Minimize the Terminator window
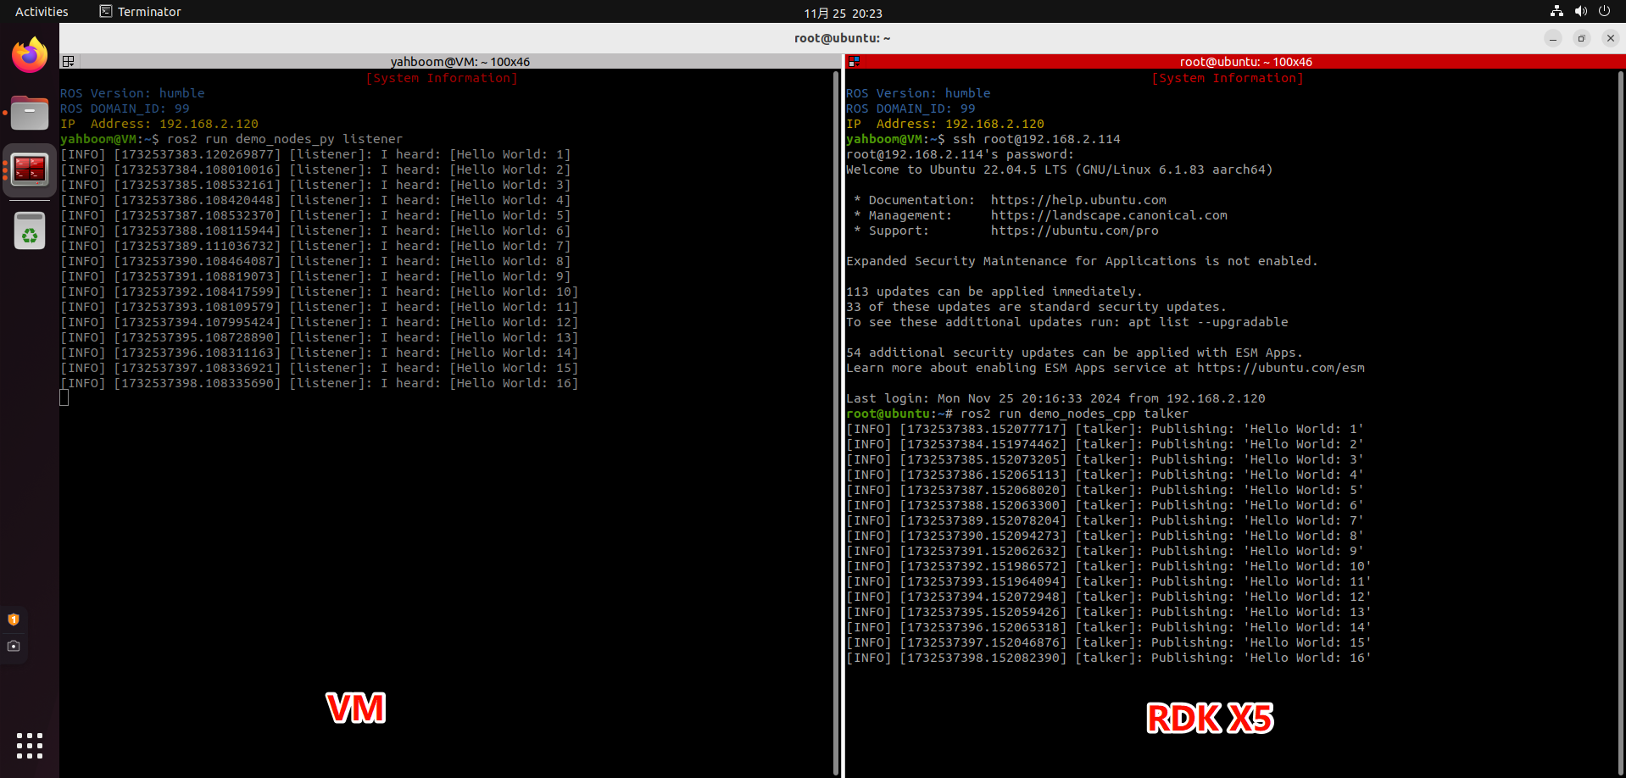Viewport: 1626px width, 778px height. point(1553,38)
